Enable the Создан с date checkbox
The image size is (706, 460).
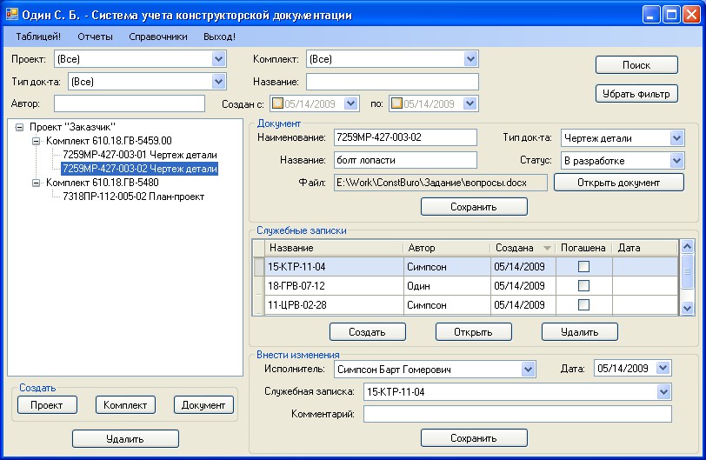[x=278, y=103]
